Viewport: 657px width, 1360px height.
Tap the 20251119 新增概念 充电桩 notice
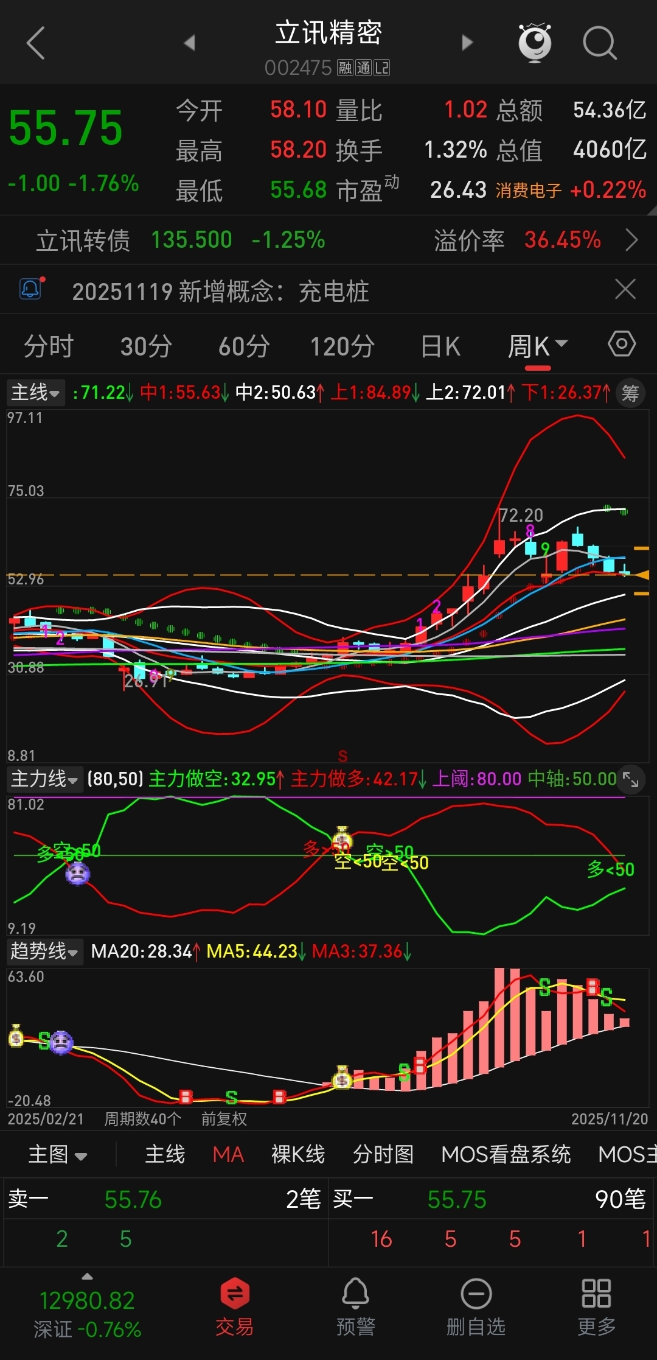(221, 292)
